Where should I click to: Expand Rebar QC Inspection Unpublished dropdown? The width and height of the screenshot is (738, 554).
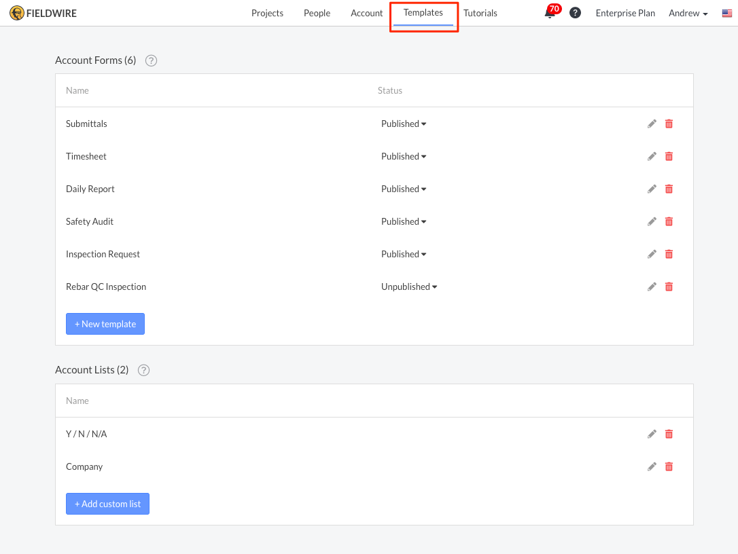coord(409,287)
